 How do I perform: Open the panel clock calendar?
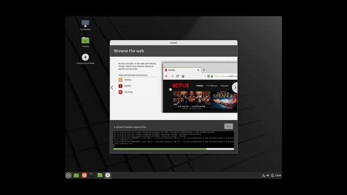(x=278, y=175)
